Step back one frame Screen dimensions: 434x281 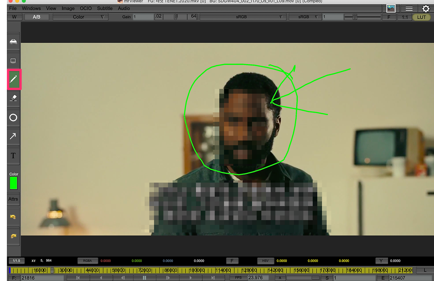[x=123, y=278]
